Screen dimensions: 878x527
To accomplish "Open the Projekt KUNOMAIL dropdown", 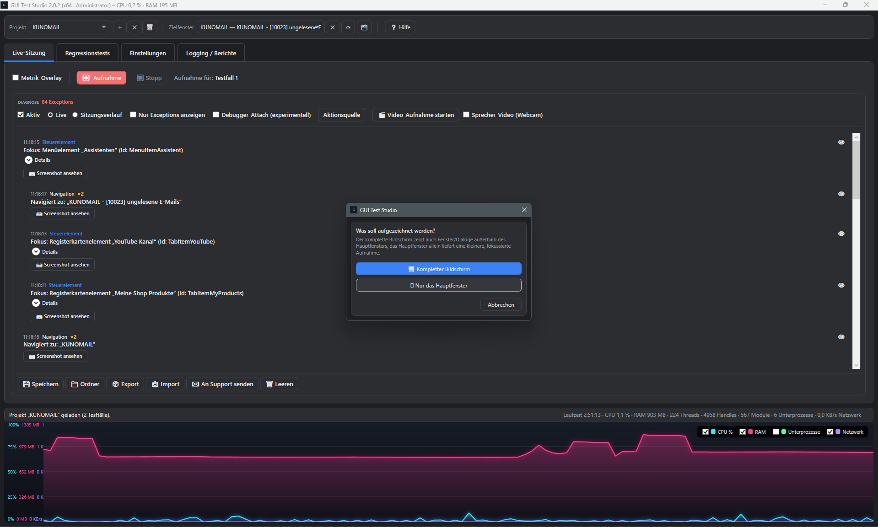I will pyautogui.click(x=70, y=27).
